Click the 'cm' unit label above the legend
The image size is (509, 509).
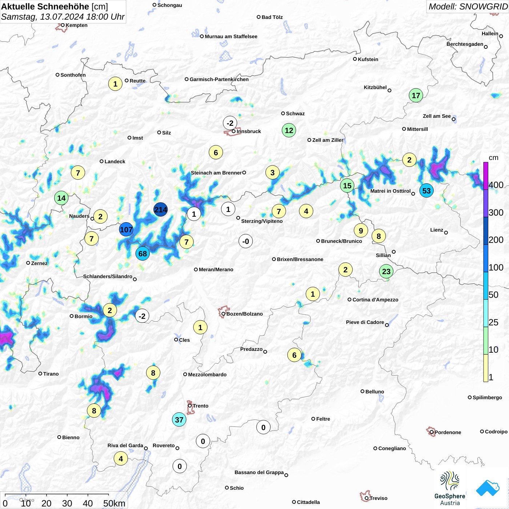[x=493, y=157]
